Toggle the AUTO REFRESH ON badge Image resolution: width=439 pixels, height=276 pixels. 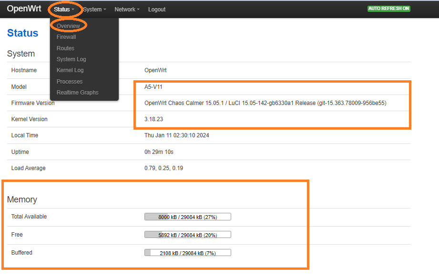[x=389, y=9]
